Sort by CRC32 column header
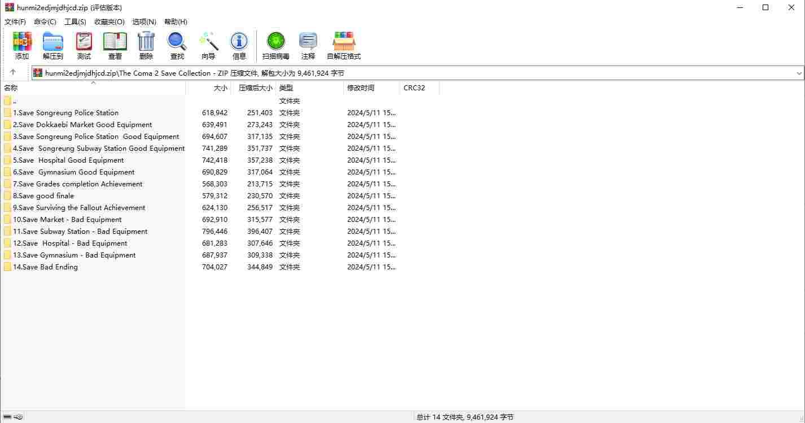 (x=419, y=88)
